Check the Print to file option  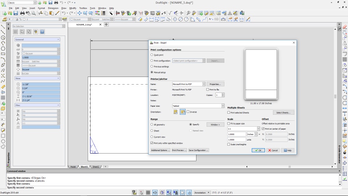tap(207, 90)
